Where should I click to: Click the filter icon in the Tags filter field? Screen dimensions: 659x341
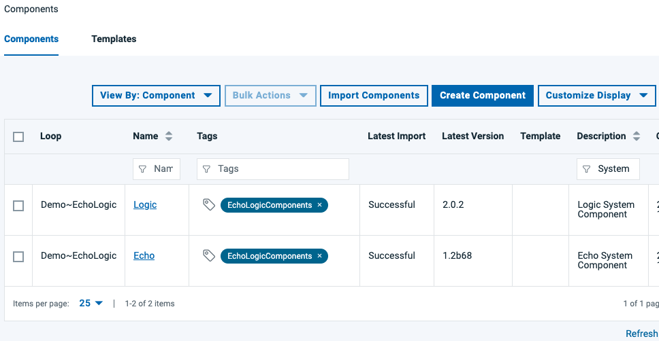[x=206, y=169]
